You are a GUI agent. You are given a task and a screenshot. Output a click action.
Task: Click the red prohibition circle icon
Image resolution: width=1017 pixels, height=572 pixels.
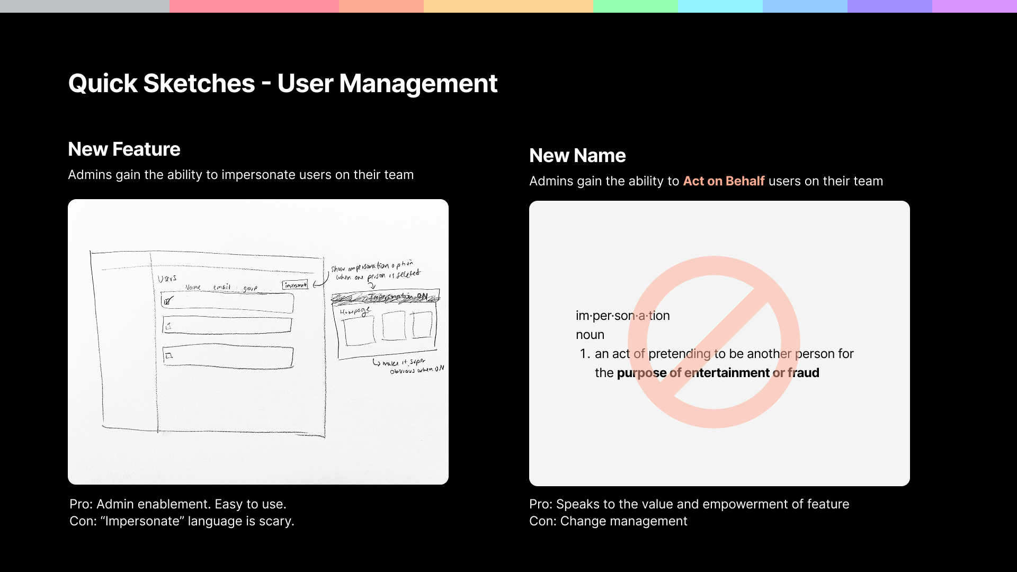pos(713,342)
